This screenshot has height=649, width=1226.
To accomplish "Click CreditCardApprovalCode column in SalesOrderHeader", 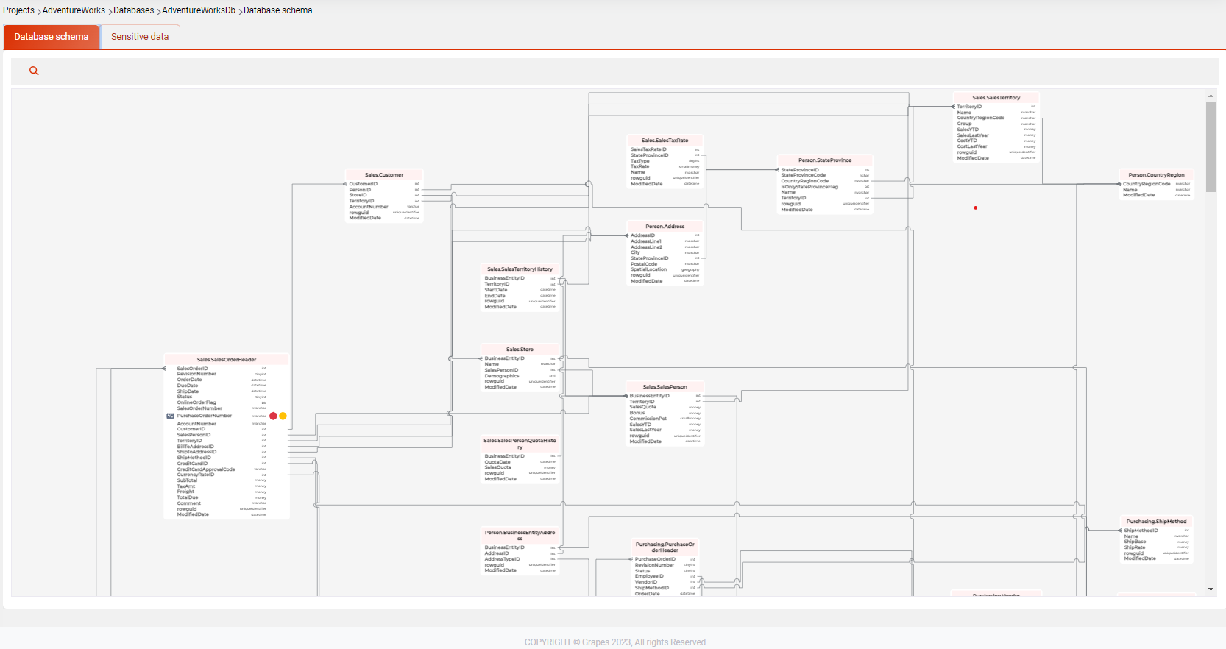I will pyautogui.click(x=206, y=469).
